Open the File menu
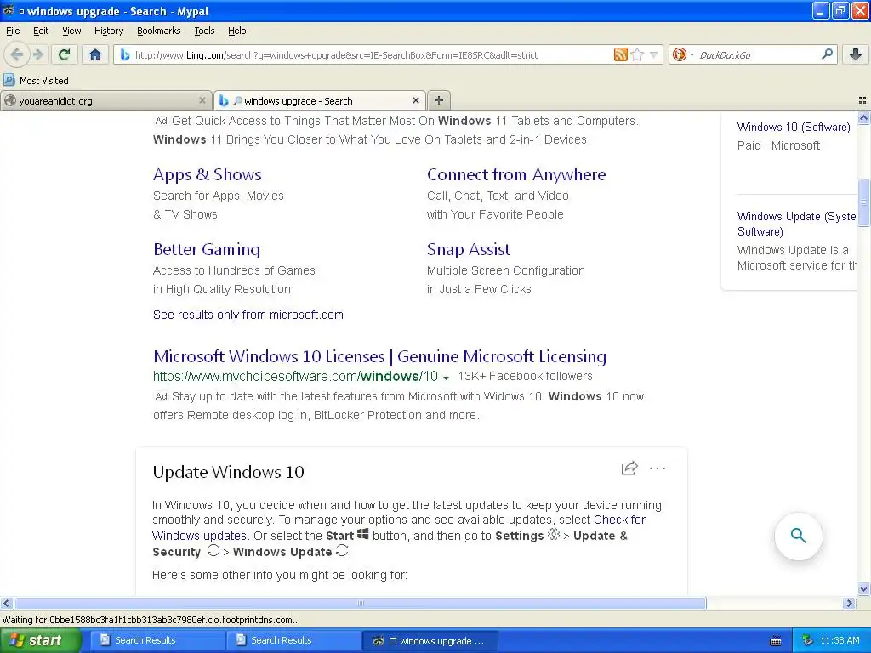This screenshot has width=871, height=653. pyautogui.click(x=13, y=31)
